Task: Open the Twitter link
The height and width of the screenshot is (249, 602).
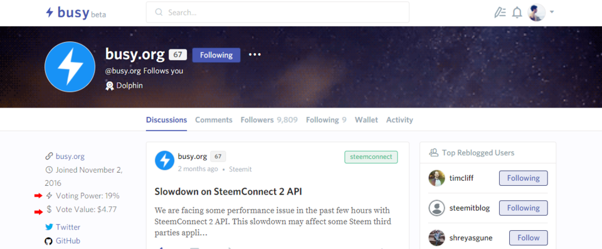Action: point(68,227)
